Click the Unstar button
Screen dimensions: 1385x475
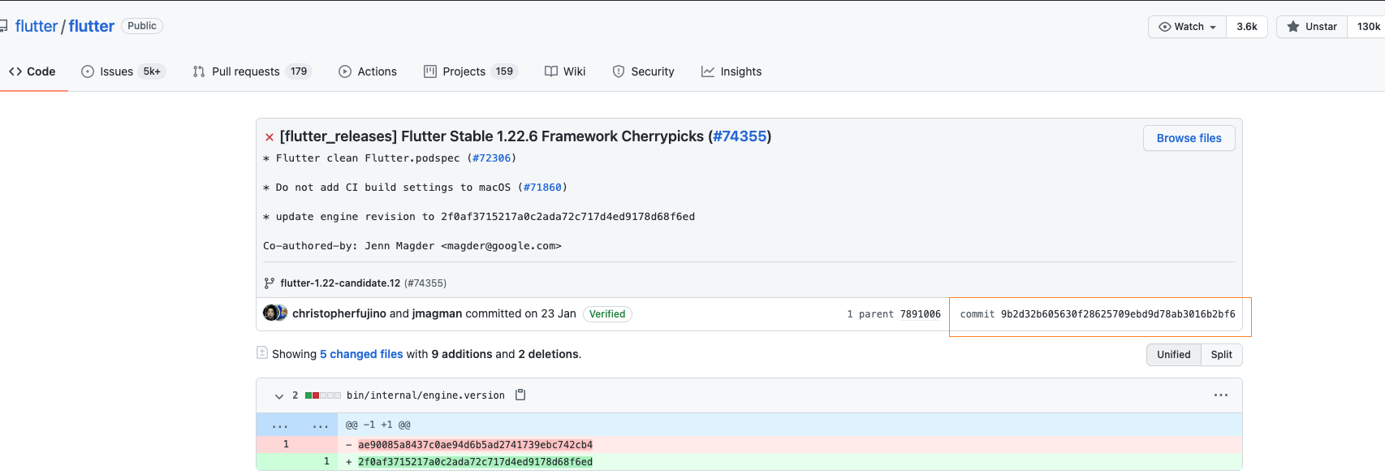point(1312,27)
